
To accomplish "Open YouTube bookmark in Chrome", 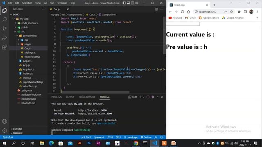I will 175,18.
